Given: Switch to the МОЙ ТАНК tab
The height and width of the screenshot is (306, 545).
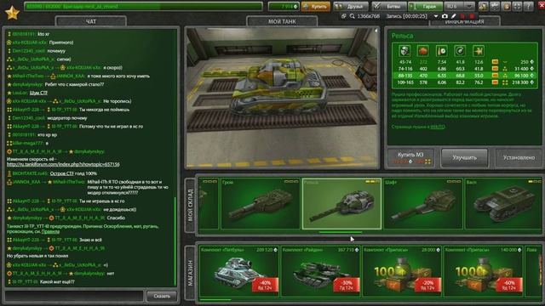Looking at the screenshot, I should (282, 21).
